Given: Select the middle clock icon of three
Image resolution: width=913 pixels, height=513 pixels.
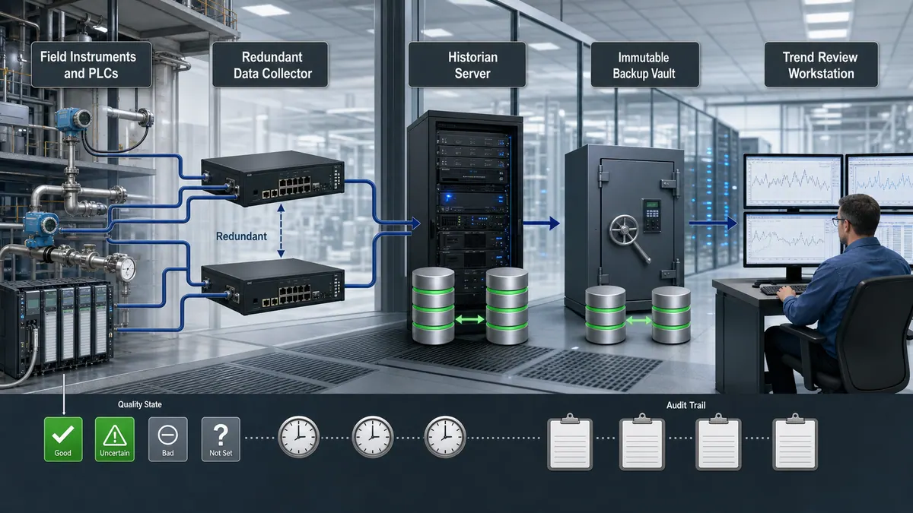Looking at the screenshot, I should point(372,437).
